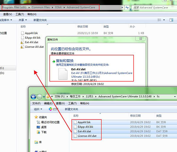Select 桌面 in lic window sidebar
This screenshot has width=177, height=152.
click(42, 127)
